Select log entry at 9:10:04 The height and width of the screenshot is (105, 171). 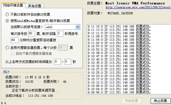tap(119, 89)
